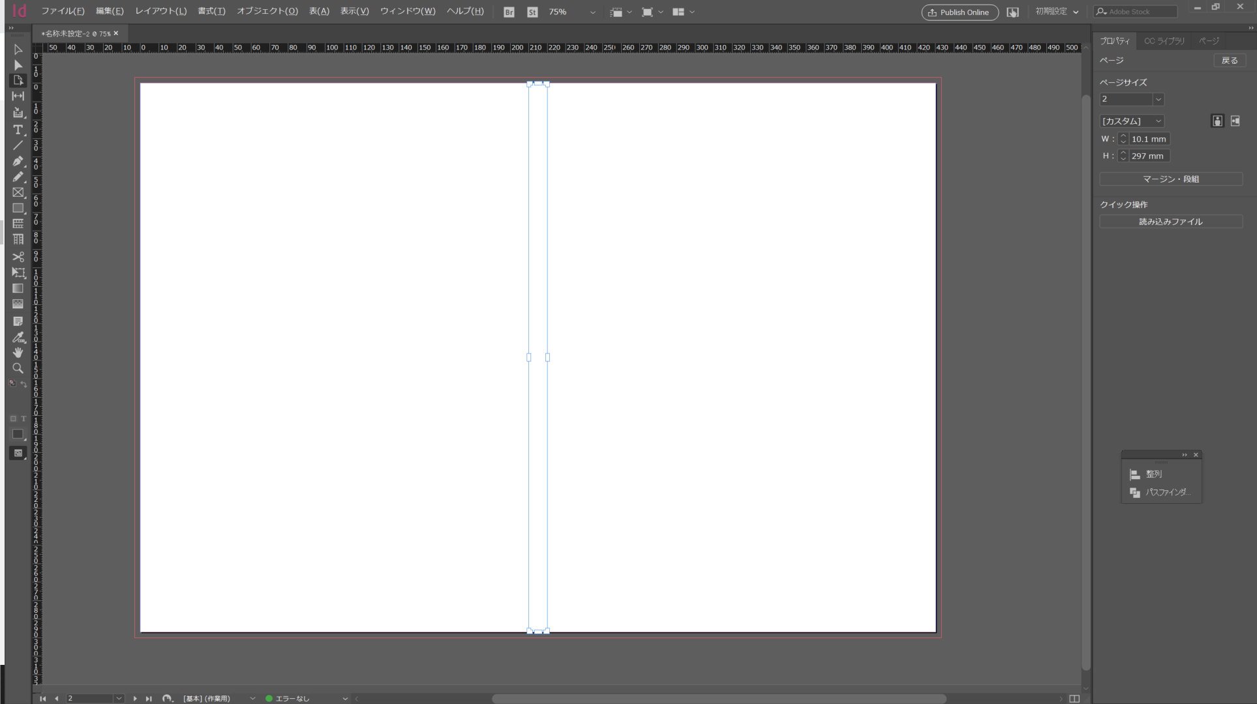Set page orientation to portrait
This screenshot has width=1257, height=704.
(1217, 121)
